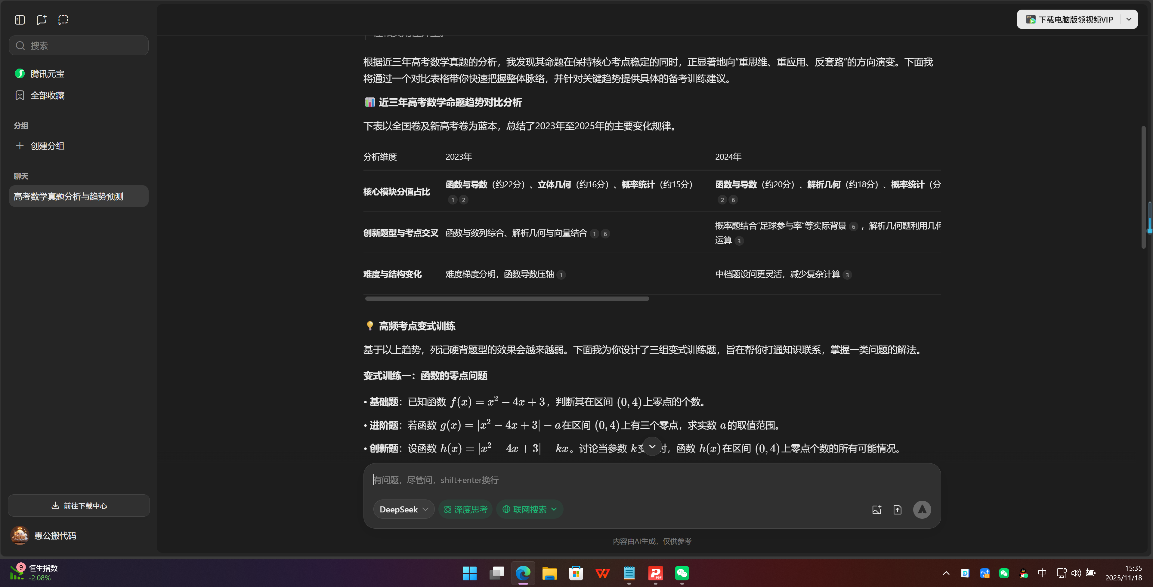Select chat 高考数学真题分析与趋势预测
This screenshot has width=1153, height=587.
pyautogui.click(x=78, y=196)
